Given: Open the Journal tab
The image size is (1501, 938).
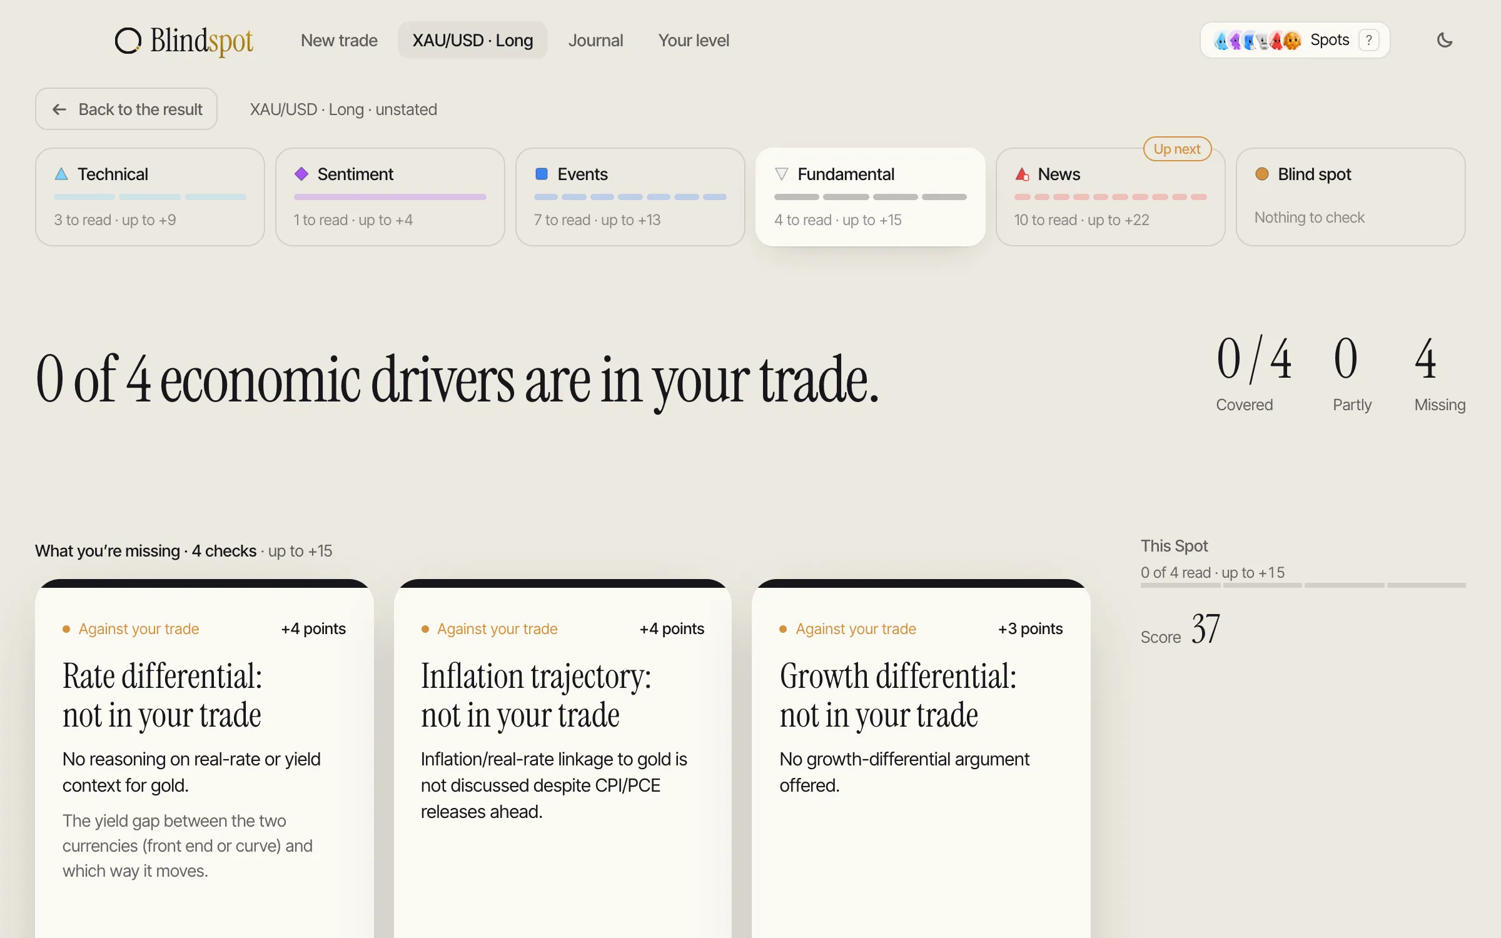Looking at the screenshot, I should pyautogui.click(x=595, y=40).
